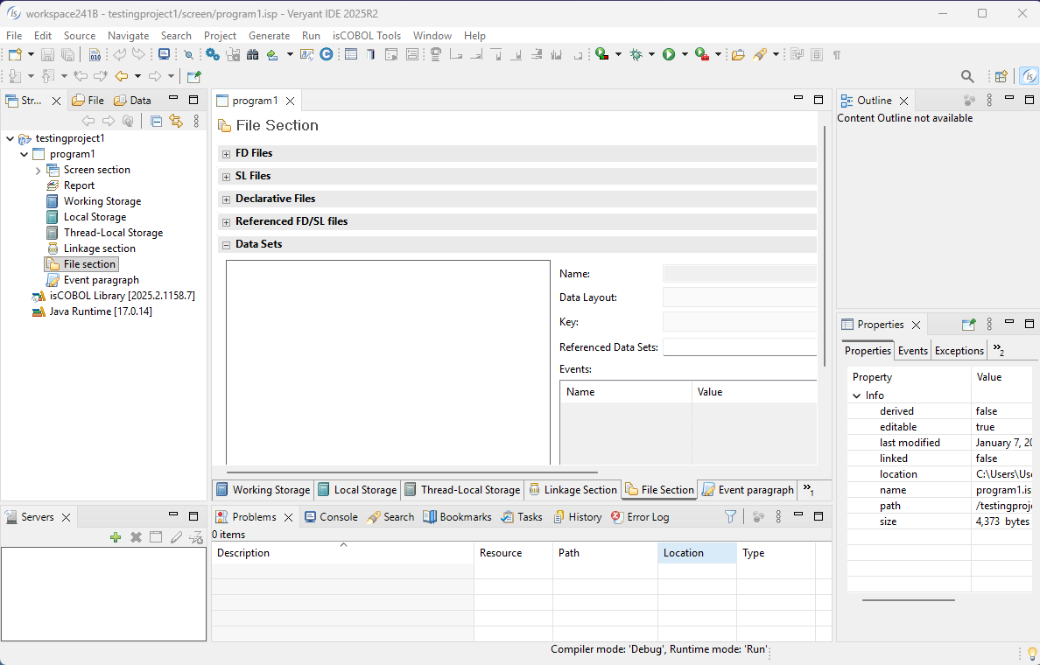Open the isCOBOL Tools menu

[x=366, y=36]
